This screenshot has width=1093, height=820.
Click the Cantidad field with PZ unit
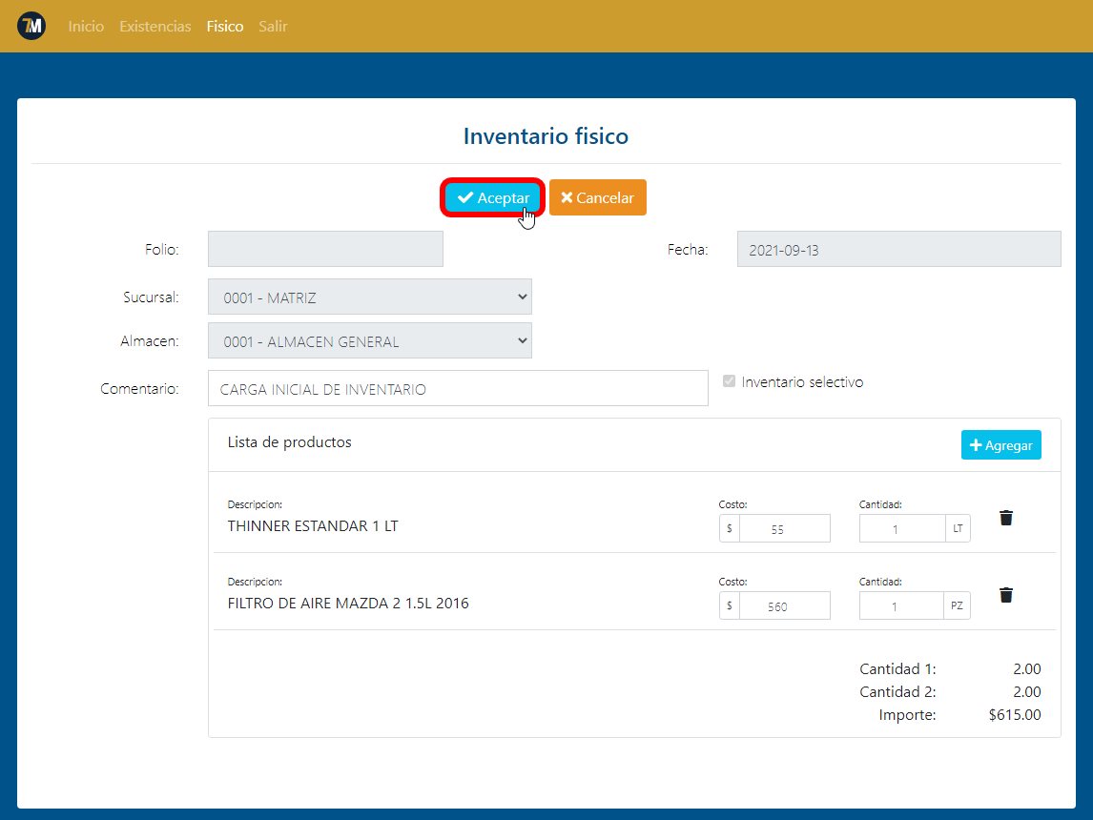(901, 605)
